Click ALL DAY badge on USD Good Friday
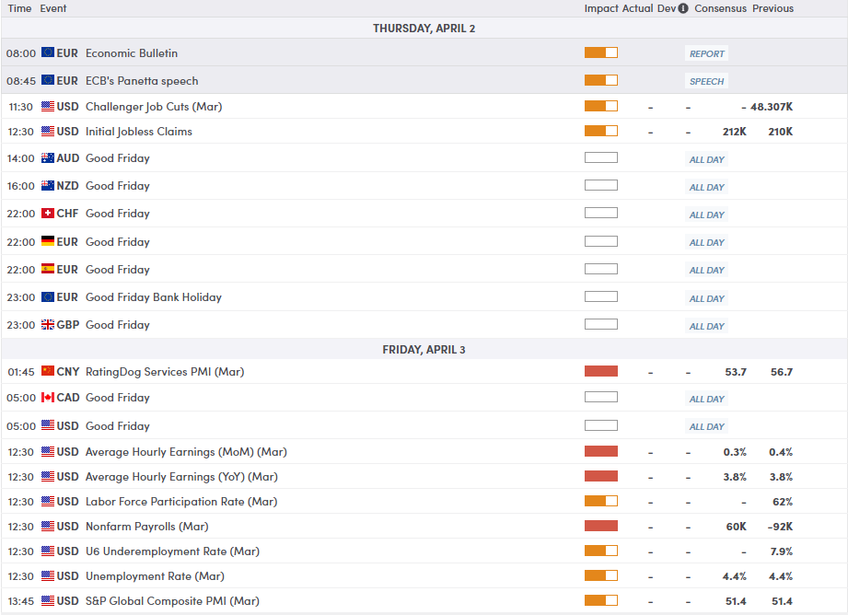This screenshot has height=615, width=848. point(706,427)
